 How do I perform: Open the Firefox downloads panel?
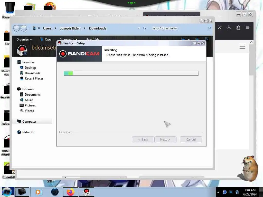coord(229,27)
